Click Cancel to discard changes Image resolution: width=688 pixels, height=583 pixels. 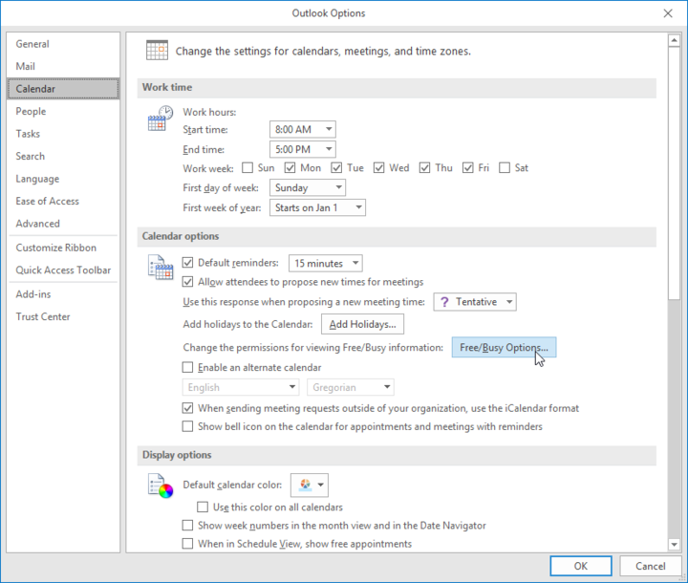pyautogui.click(x=651, y=566)
